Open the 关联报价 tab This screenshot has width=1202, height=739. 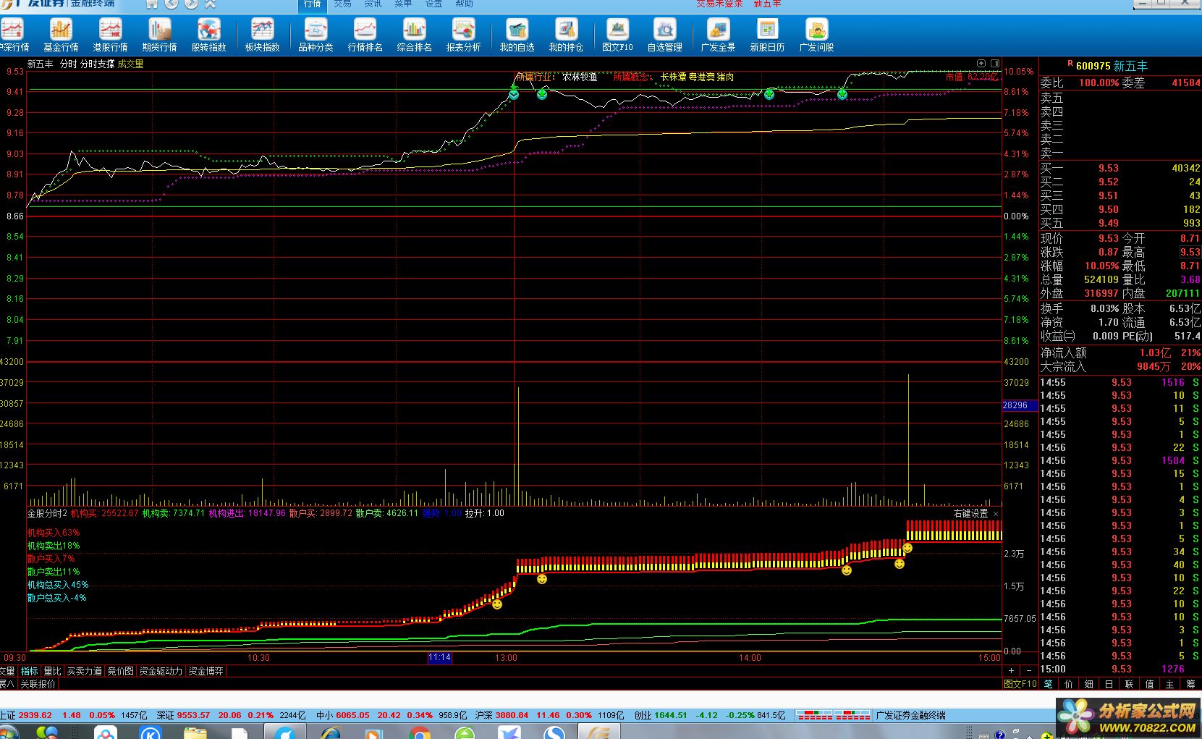click(x=38, y=684)
